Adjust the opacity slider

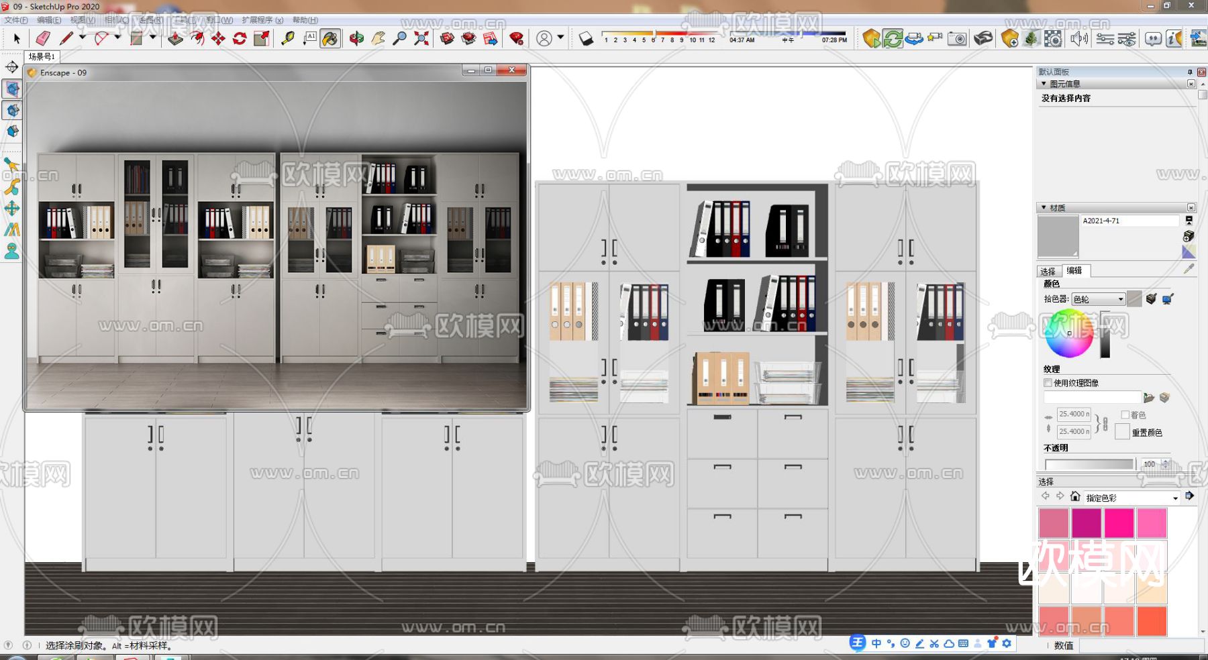[x=1089, y=464]
